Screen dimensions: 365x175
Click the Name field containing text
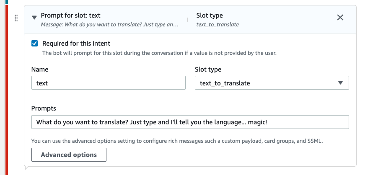tap(109, 83)
